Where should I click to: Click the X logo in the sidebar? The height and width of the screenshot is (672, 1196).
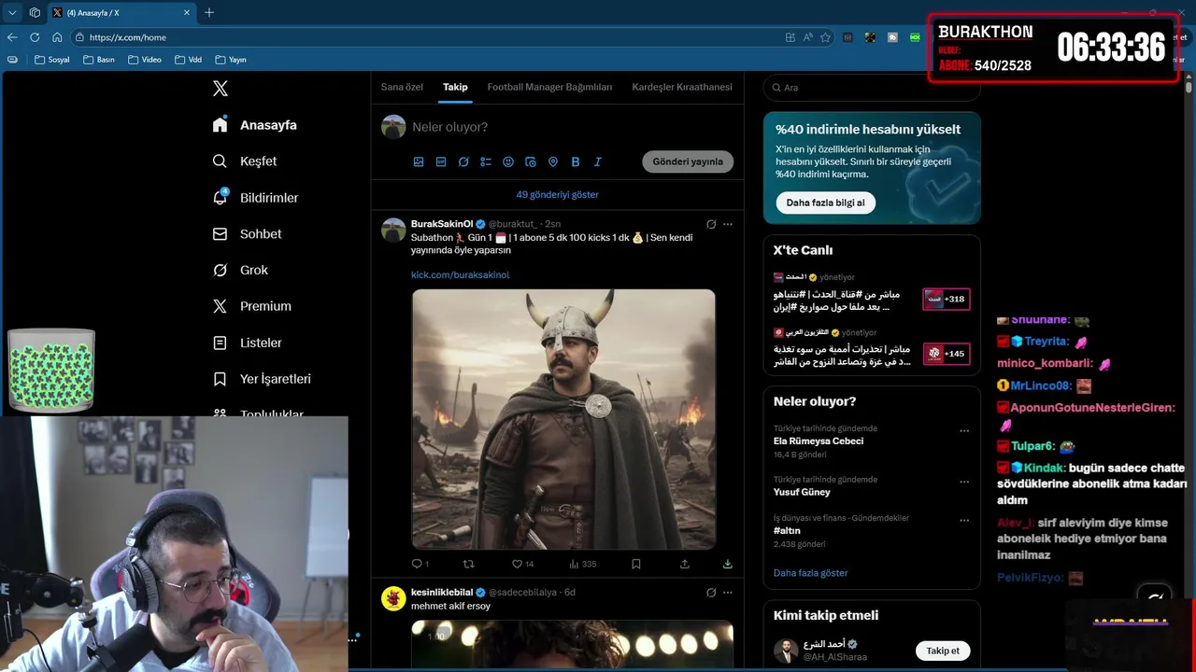221,89
